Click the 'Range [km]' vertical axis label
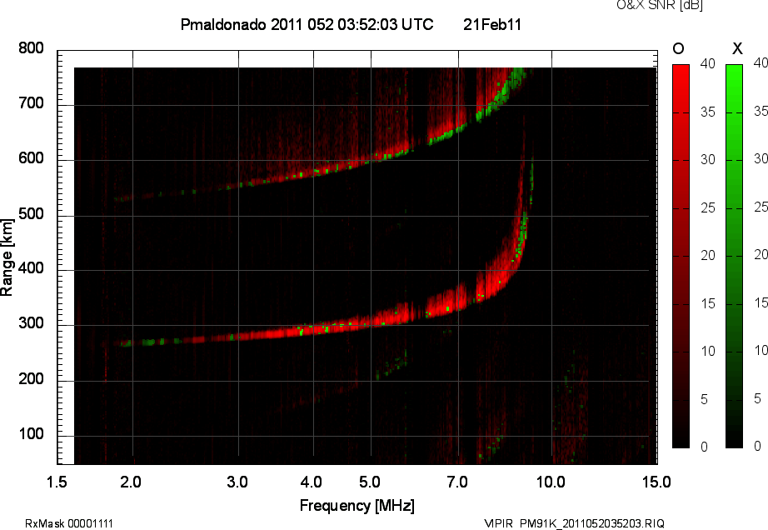Image resolution: width=768 pixels, height=530 pixels. pyautogui.click(x=7, y=257)
